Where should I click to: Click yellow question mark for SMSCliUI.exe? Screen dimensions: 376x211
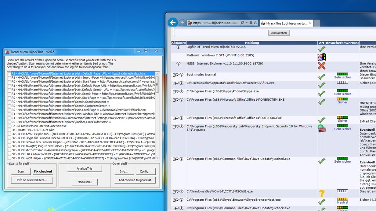(322, 193)
